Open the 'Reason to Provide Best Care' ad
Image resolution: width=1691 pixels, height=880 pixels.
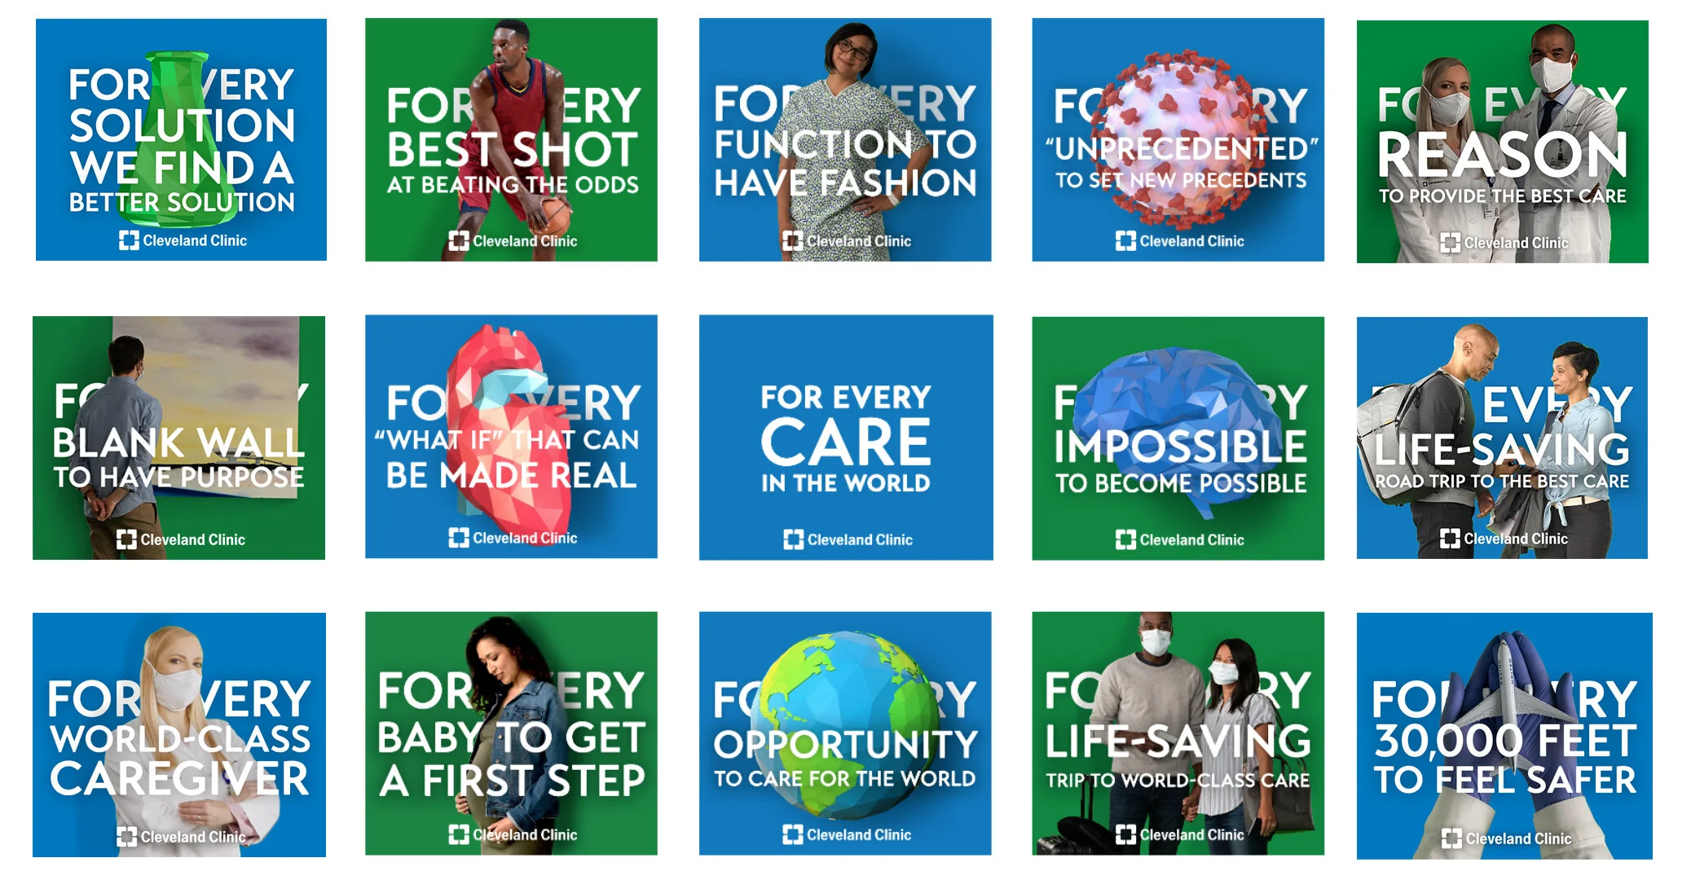1502,142
